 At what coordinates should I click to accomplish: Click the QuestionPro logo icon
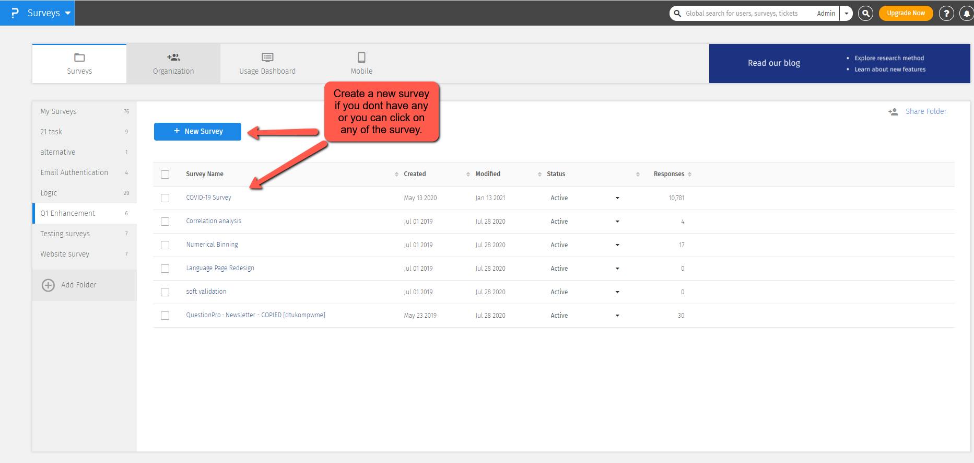click(x=15, y=13)
